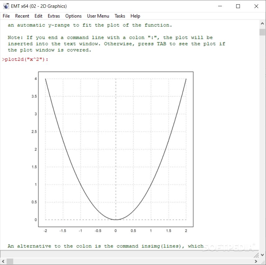
Task: Open the Recent menu
Action: click(22, 16)
